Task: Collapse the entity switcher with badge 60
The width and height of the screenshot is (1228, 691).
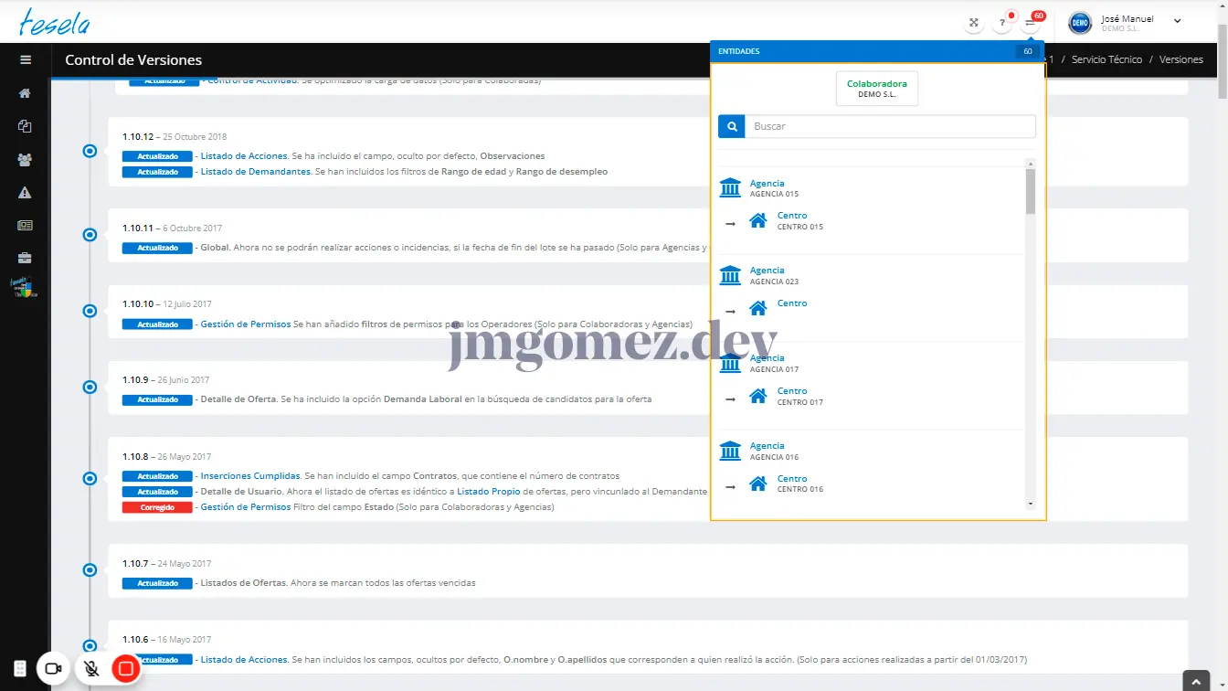Action: point(1031,23)
